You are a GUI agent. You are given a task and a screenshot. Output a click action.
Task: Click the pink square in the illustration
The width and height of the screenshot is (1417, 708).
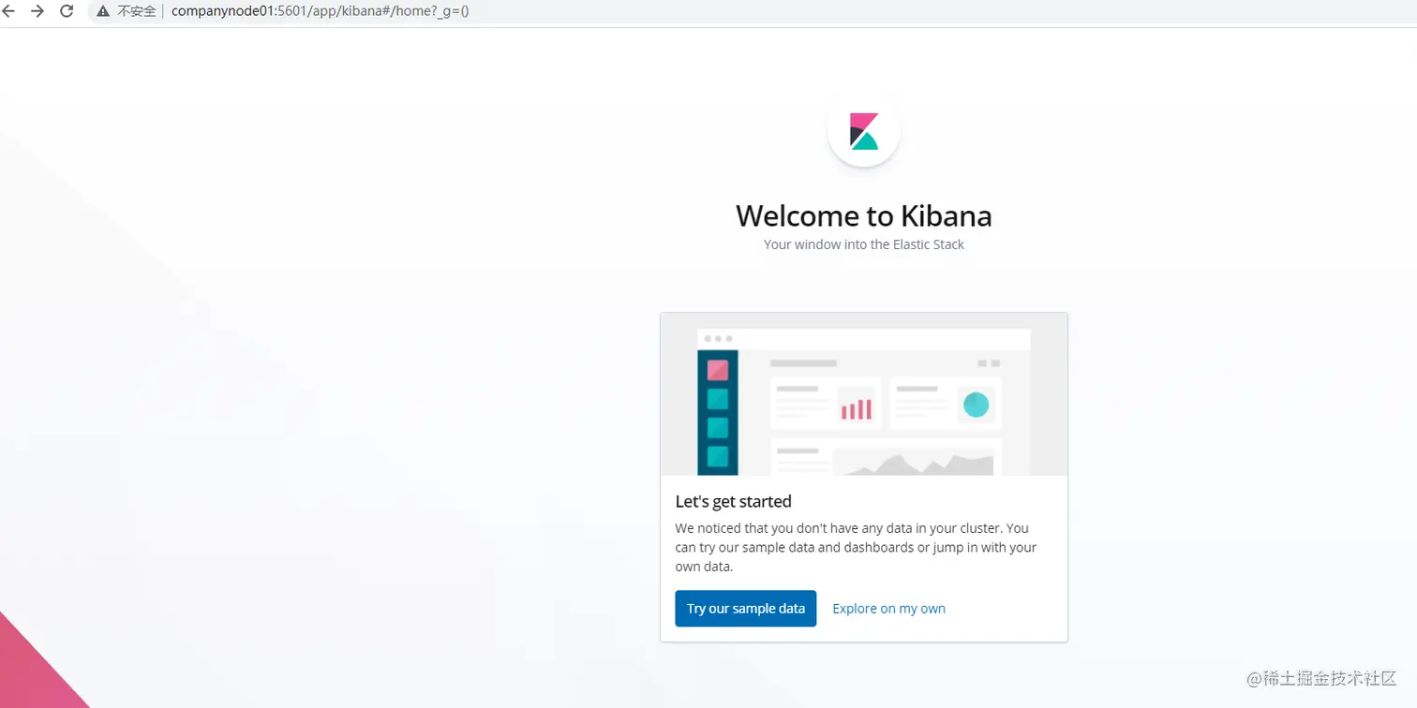[x=718, y=370]
